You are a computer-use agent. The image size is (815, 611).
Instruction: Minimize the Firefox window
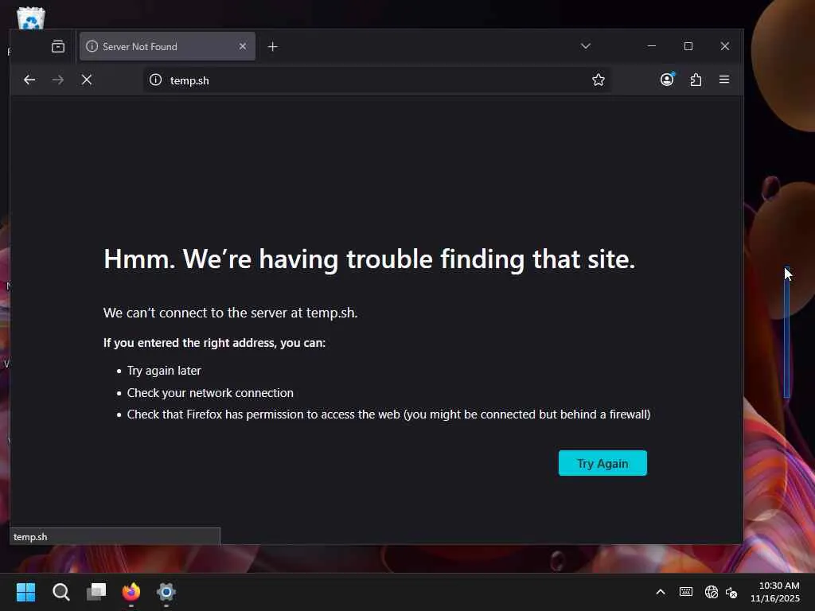[652, 46]
